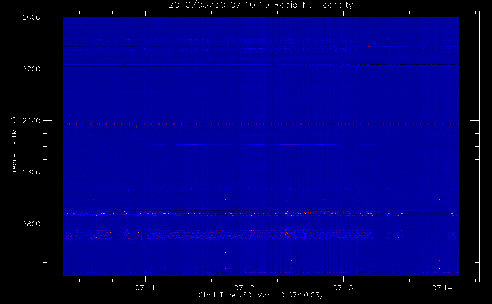The image size is (492, 304).
Task: Click the 2400 frequency tick label
Action: click(x=32, y=121)
